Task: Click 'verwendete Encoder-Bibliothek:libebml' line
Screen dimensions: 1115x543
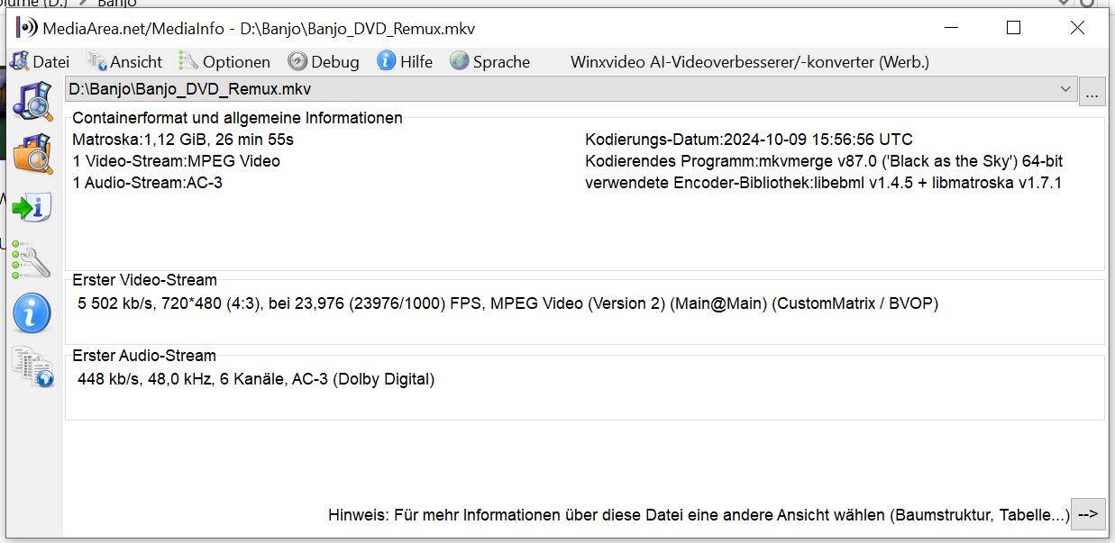Action: pyautogui.click(x=823, y=183)
